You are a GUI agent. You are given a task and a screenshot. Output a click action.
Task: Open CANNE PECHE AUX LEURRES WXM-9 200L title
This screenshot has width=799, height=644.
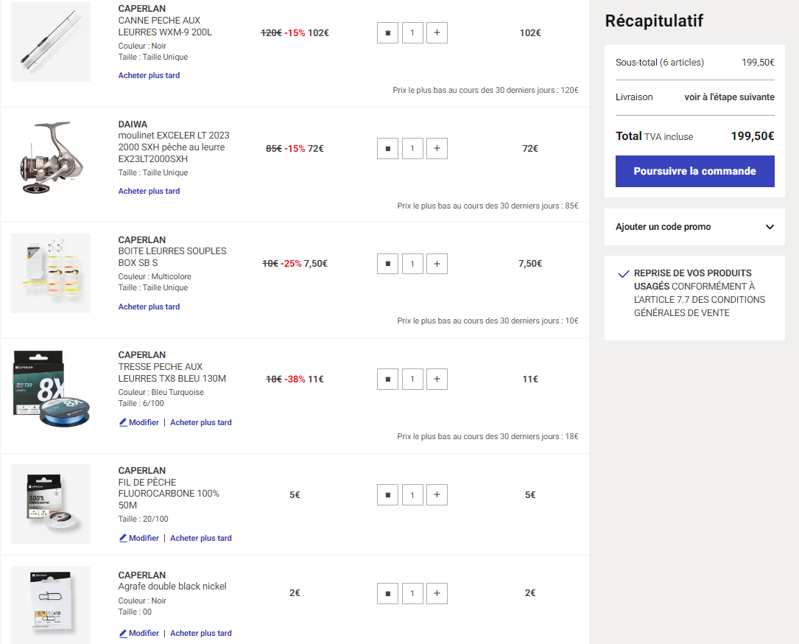pos(165,27)
